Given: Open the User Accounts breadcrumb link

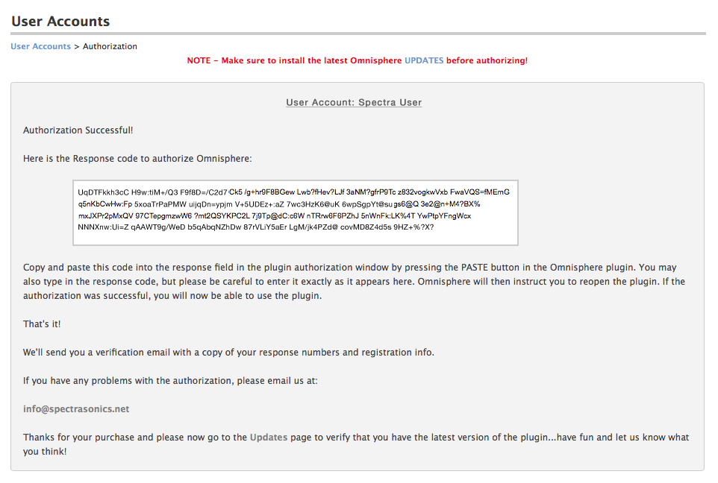Looking at the screenshot, I should (41, 46).
